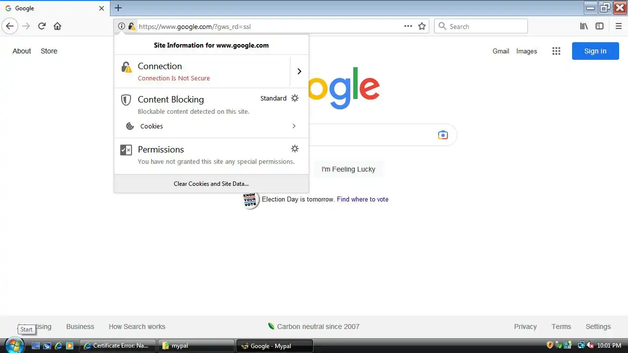The width and height of the screenshot is (628, 353).
Task: Click the security shield alert tray icon
Action: coord(550,345)
